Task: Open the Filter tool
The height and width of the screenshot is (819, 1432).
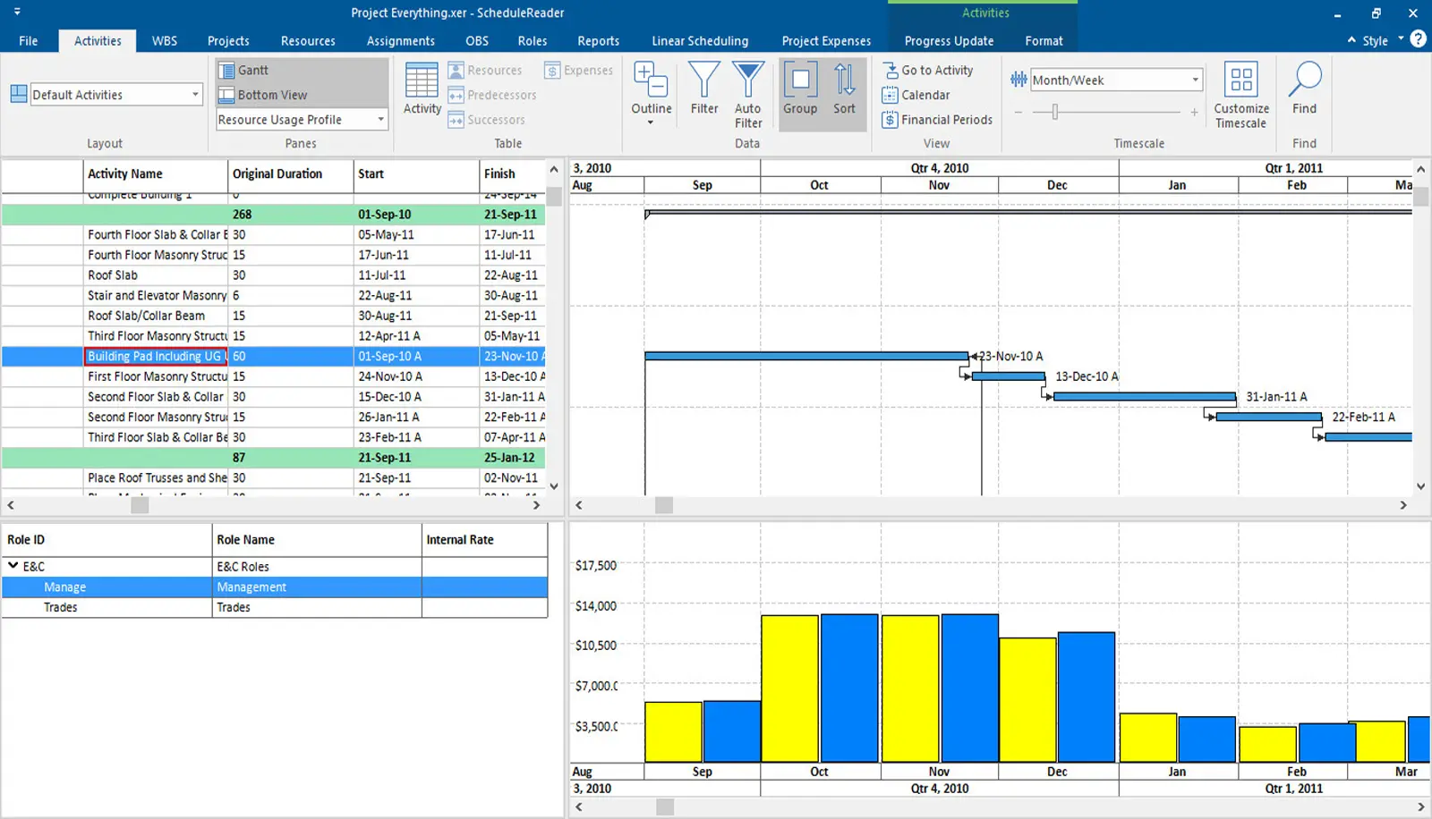Action: [703, 89]
